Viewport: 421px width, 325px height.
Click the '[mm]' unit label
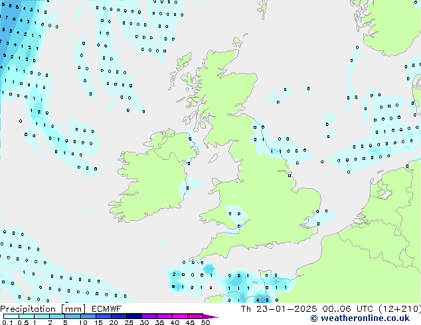coord(73,309)
